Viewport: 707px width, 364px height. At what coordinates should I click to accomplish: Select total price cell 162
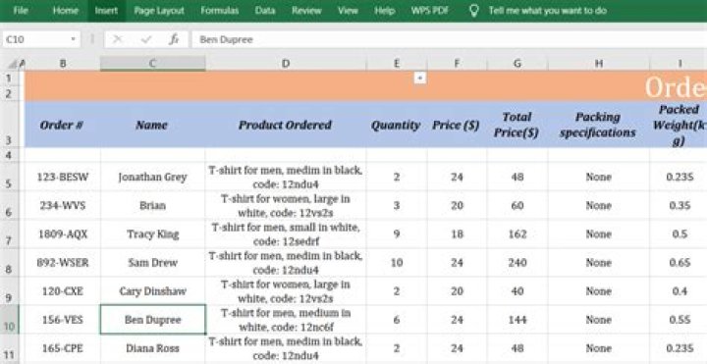tap(517, 234)
